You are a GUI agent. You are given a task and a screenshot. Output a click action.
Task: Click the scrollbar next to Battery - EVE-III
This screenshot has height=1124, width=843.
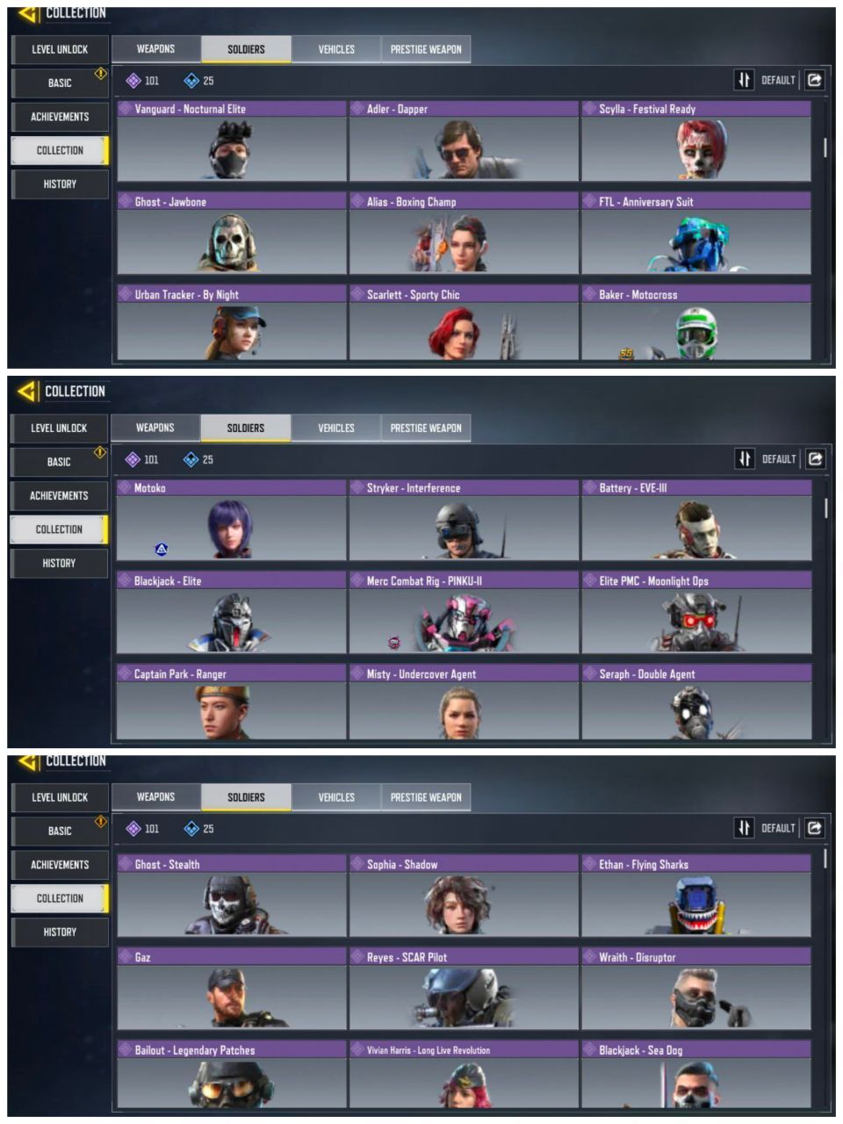(x=825, y=508)
